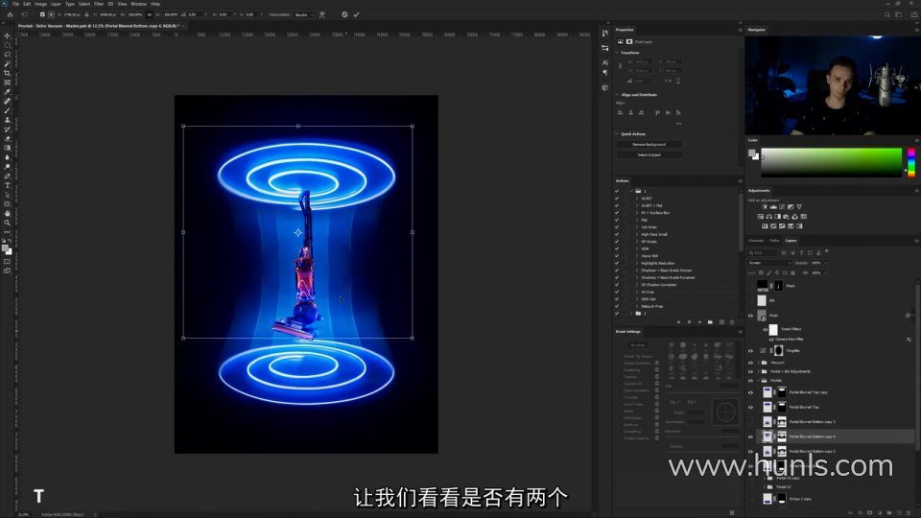
Task: Select the Elliptical Marquee tool
Action: [7, 45]
